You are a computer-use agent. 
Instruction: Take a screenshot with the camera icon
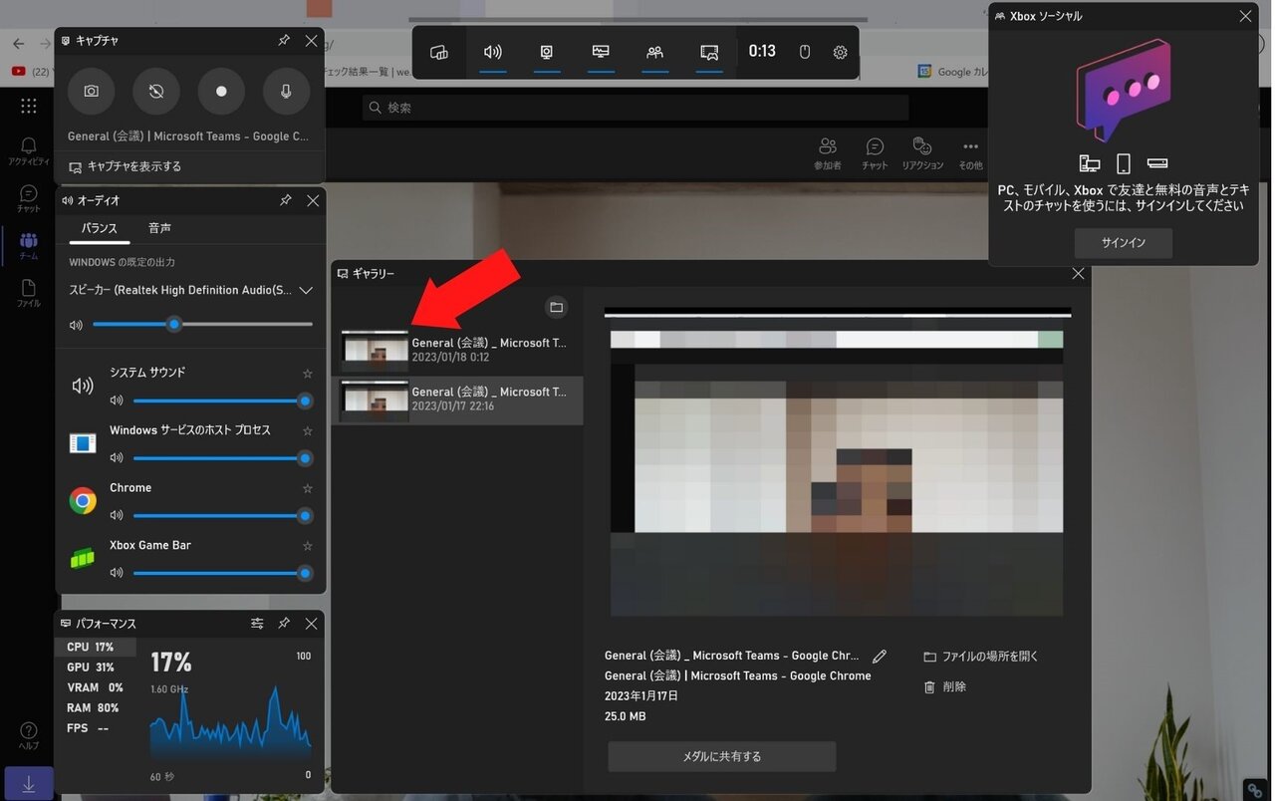coord(91,91)
